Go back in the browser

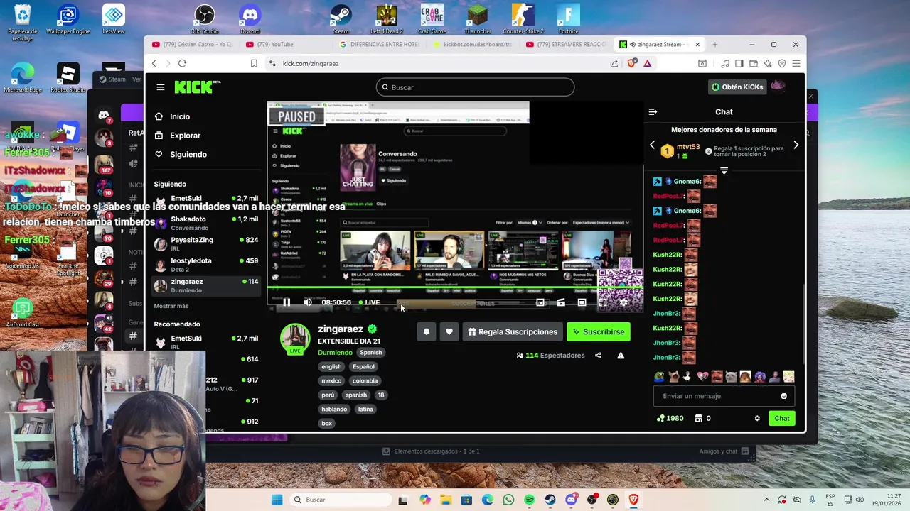tap(154, 64)
